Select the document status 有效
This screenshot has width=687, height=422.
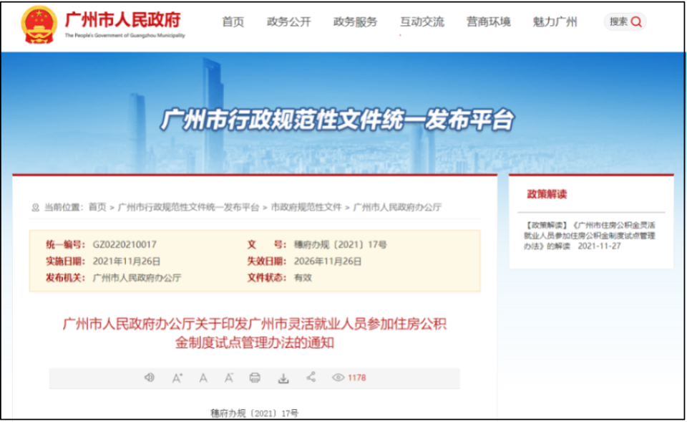303,278
